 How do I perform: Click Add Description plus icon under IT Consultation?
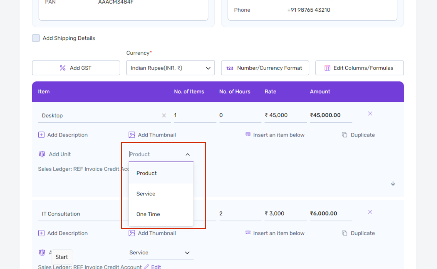tap(41, 233)
